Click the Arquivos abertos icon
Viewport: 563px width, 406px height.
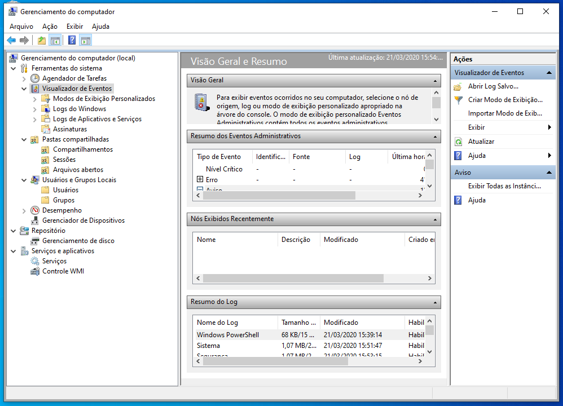(x=46, y=170)
